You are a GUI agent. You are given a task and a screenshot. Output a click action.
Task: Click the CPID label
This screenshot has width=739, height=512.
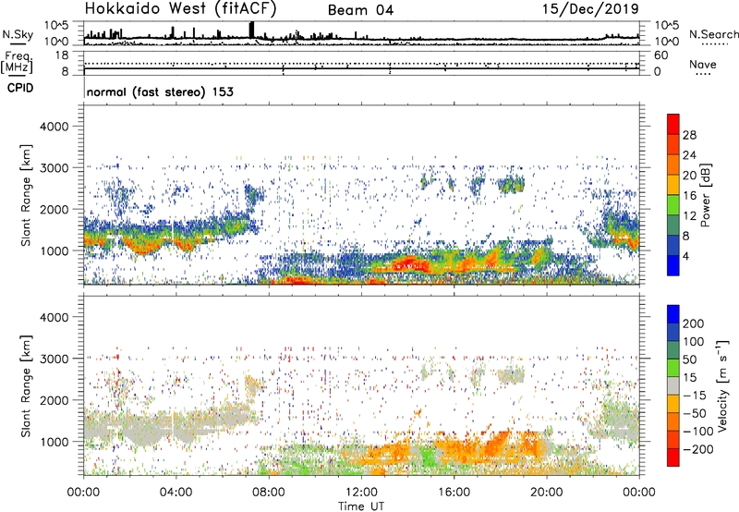click(20, 88)
